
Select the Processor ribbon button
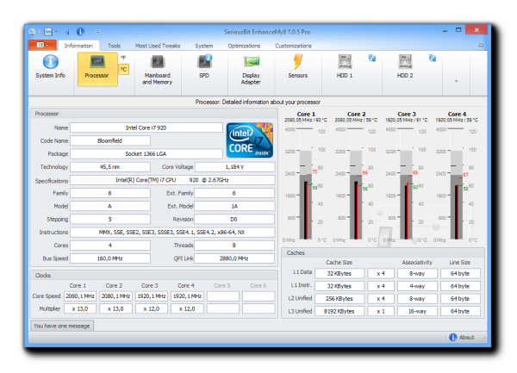click(x=97, y=69)
